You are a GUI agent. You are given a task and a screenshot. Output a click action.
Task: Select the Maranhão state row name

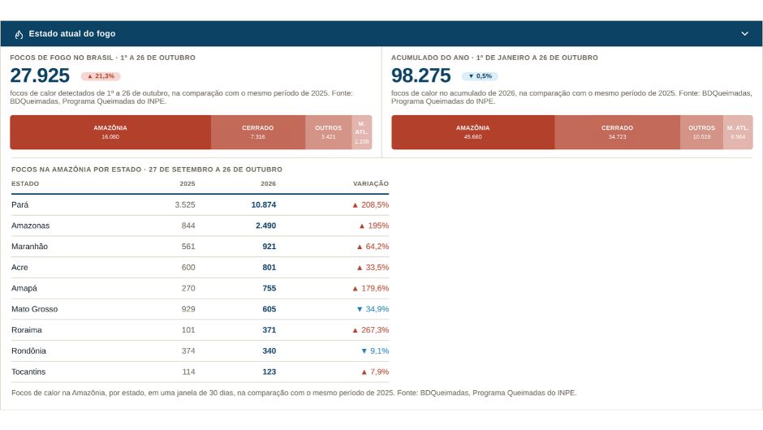[x=30, y=247]
